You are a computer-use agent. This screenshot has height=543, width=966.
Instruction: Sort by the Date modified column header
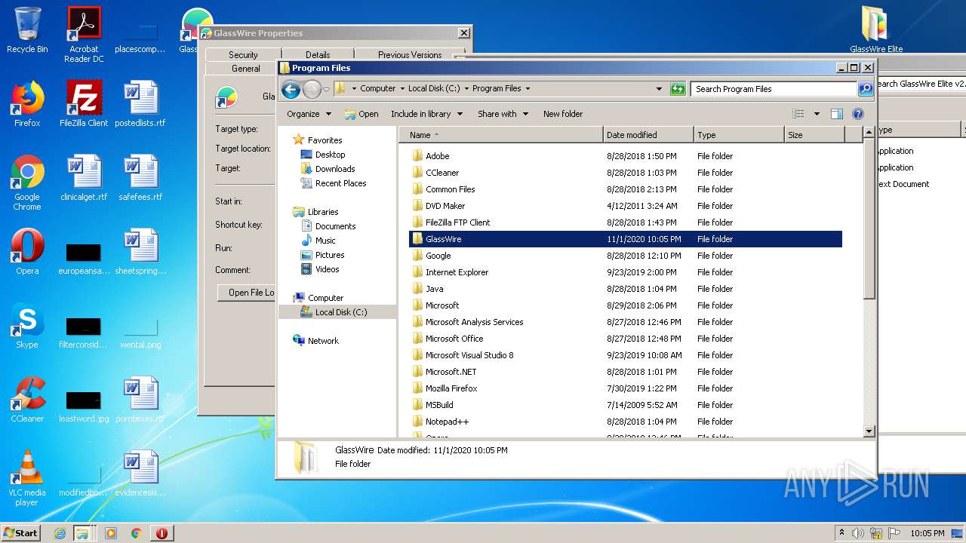[x=648, y=135]
